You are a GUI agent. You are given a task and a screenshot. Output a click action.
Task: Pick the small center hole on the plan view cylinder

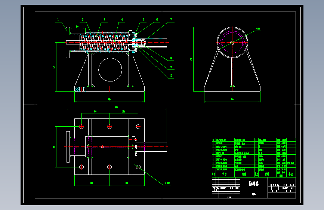click(102, 147)
